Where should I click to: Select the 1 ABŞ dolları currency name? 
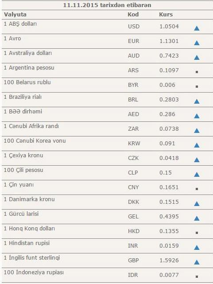pyautogui.click(x=20, y=24)
